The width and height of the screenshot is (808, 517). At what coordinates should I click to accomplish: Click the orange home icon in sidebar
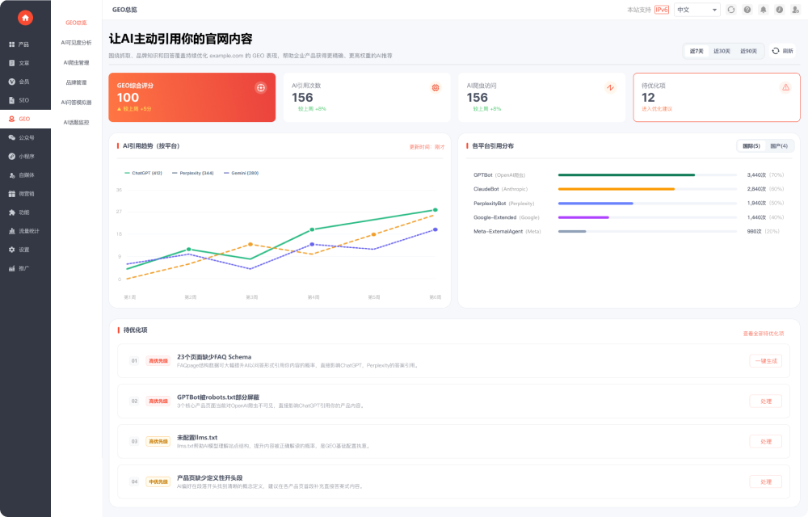[x=25, y=18]
